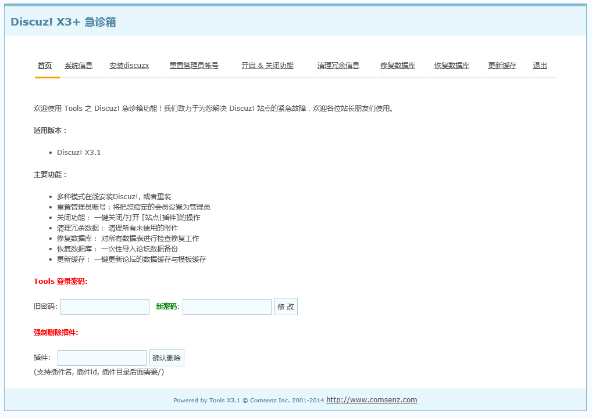Click the '欢迎使用 Tools' welcome sentence
Screen dimensions: 592x418
(214, 109)
